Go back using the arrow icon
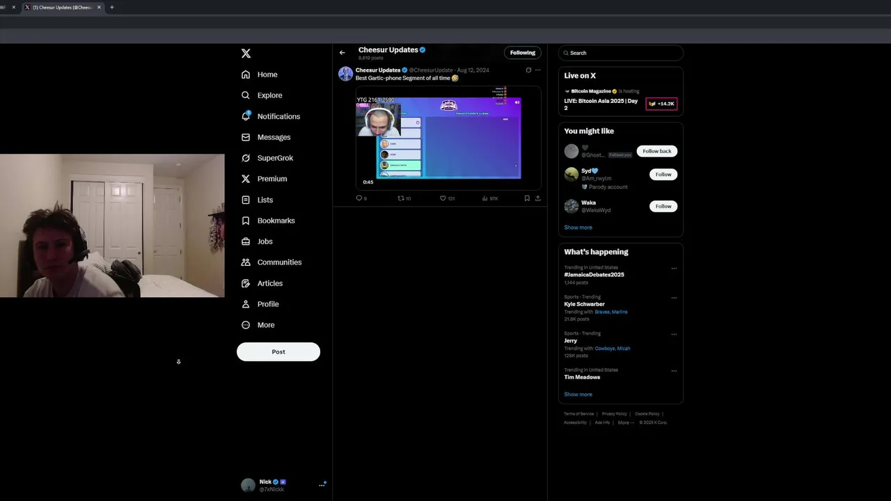This screenshot has width=891, height=501. (x=342, y=53)
